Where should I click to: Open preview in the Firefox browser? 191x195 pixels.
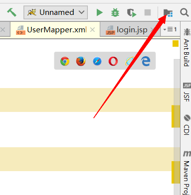(x=81, y=61)
